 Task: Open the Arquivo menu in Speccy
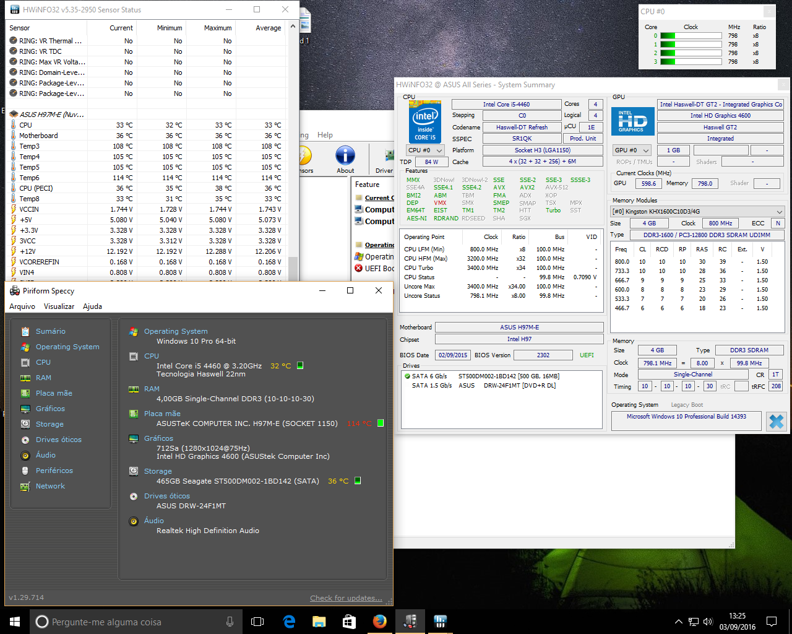point(22,306)
